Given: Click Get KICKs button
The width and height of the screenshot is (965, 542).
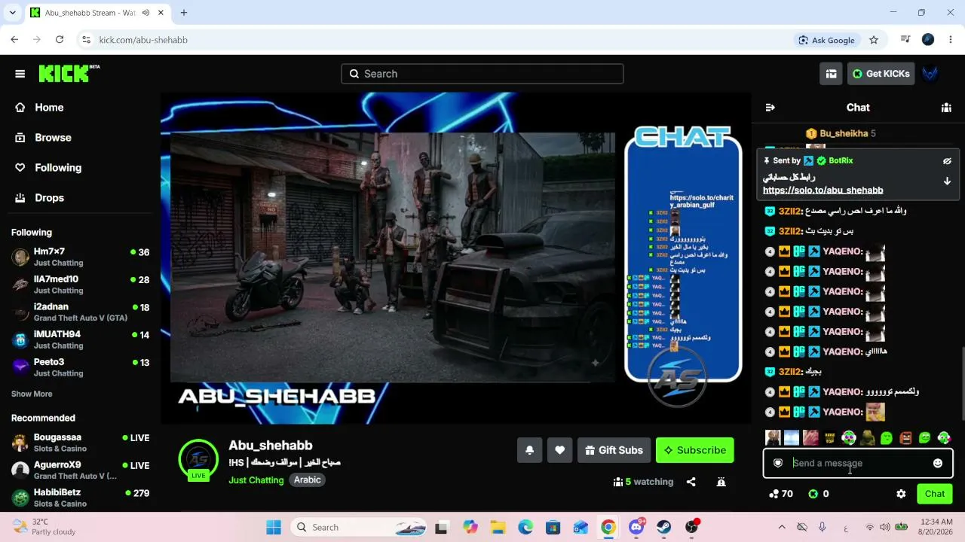Looking at the screenshot, I should tap(881, 74).
